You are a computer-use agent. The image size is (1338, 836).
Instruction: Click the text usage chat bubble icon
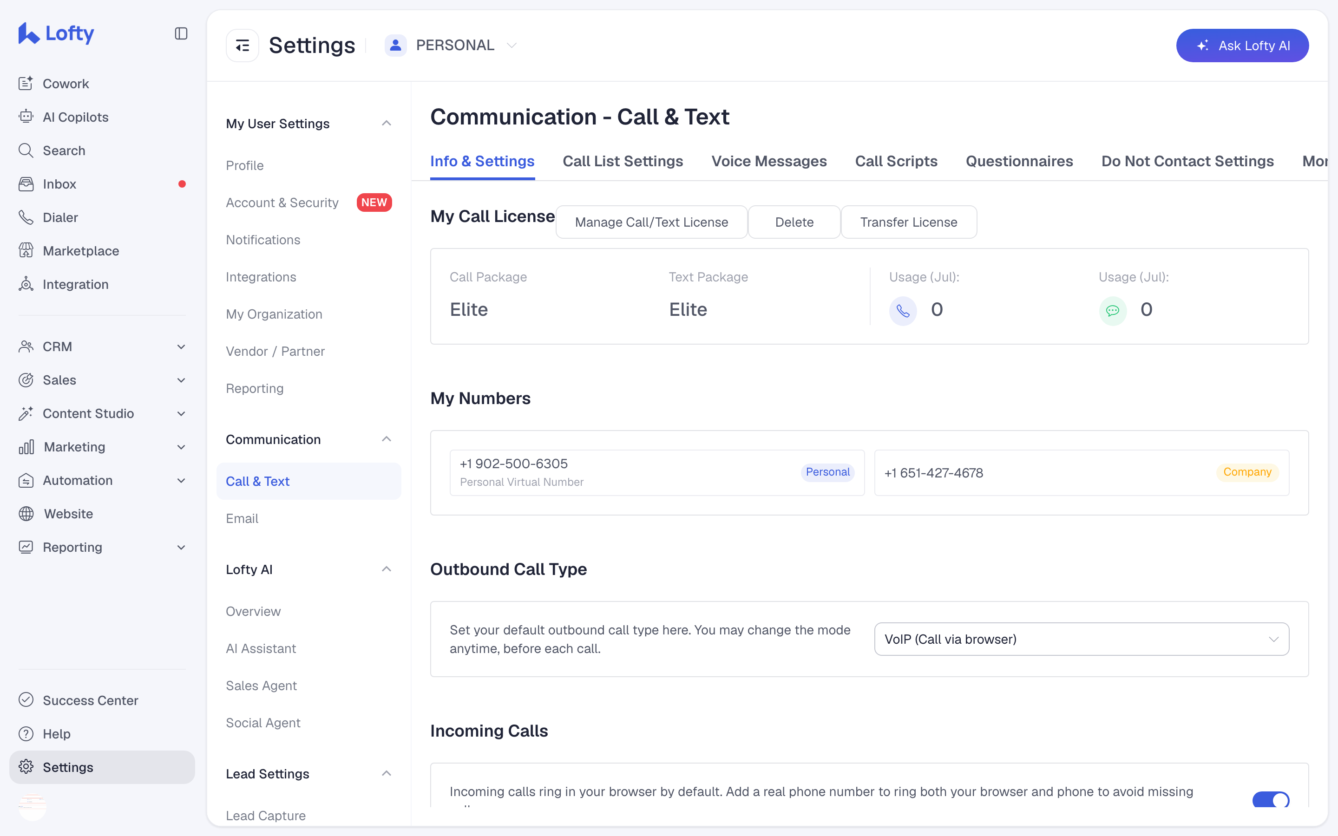[1112, 311]
